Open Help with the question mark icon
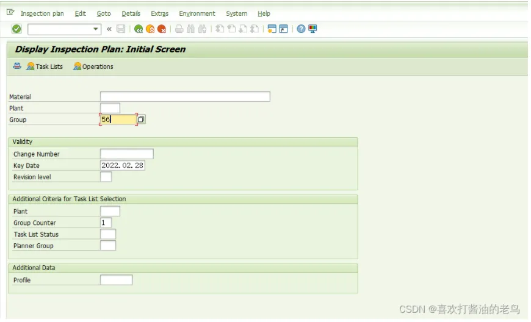This screenshot has width=531, height=322. tap(301, 29)
